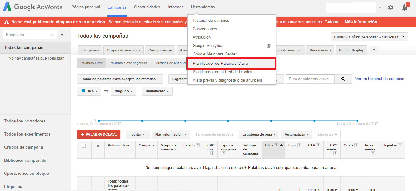Open the Clics metric dropdown
Image resolution: width=416 pixels, height=191 pixels.
click(x=89, y=91)
